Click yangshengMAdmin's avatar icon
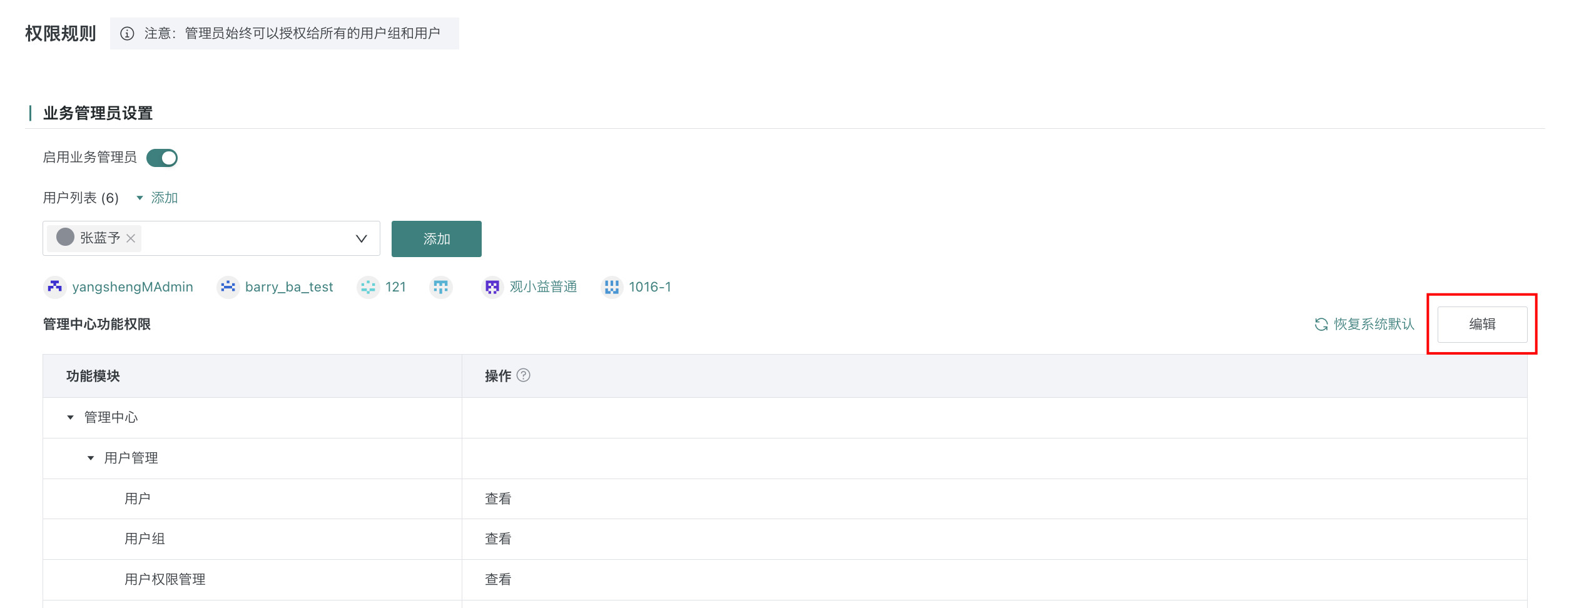1574x608 pixels. pyautogui.click(x=55, y=287)
